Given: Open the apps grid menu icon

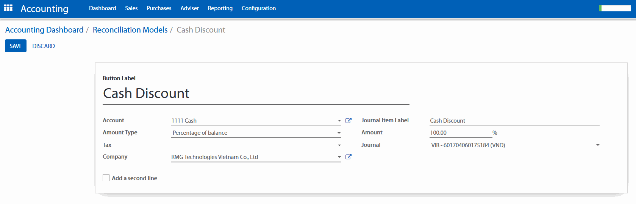Looking at the screenshot, I should 8,8.
